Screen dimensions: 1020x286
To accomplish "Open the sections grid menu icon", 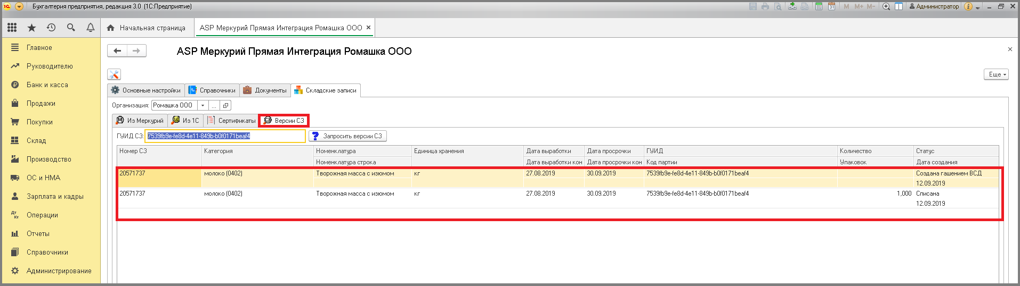I will pyautogui.click(x=12, y=28).
